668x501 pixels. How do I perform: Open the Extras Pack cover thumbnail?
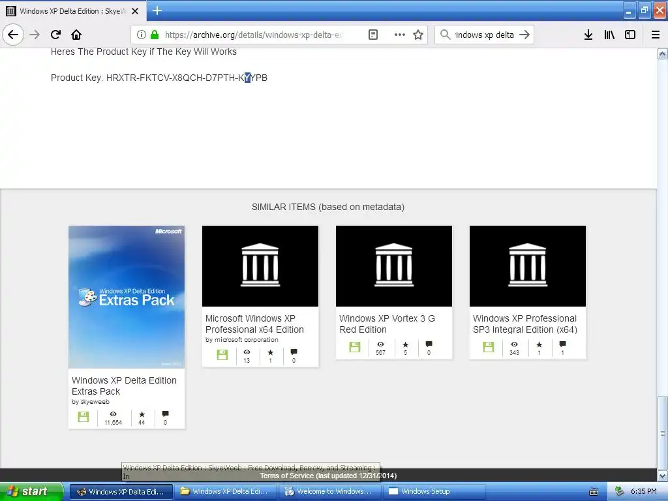(x=127, y=297)
